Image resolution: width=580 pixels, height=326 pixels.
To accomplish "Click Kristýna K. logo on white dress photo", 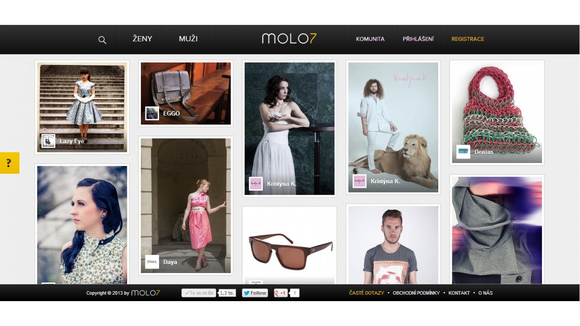I will pos(256,183).
